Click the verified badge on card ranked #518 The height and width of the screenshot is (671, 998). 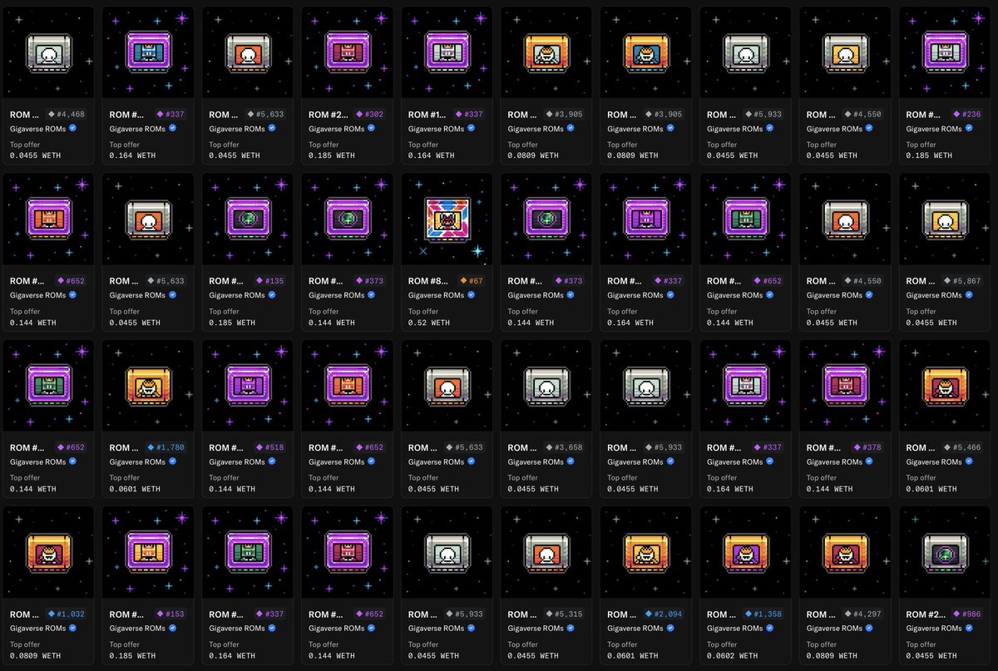pyautogui.click(x=272, y=461)
